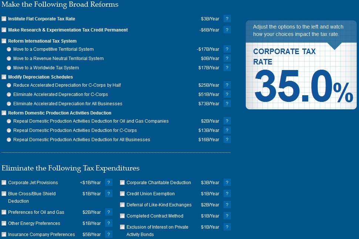Screen dimensions: 359x239
Task: Choose Reduce Accelerated Depreciation for C-Corps by Half
Action: [x=9, y=85]
